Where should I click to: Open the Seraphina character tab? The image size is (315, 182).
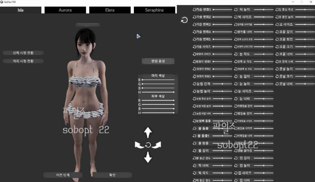(x=155, y=10)
